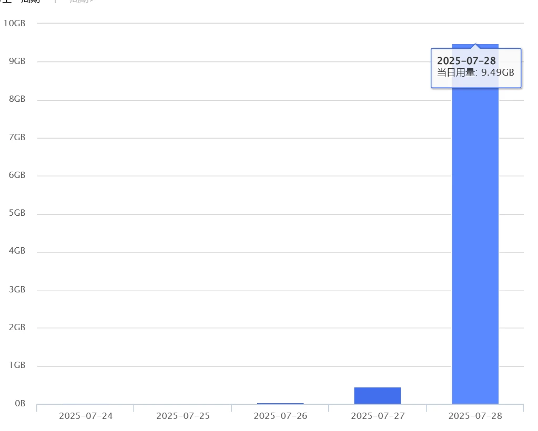Click the bold 2025-07-28 tooltip title
Image resolution: width=538 pixels, height=431 pixels.
(x=466, y=61)
